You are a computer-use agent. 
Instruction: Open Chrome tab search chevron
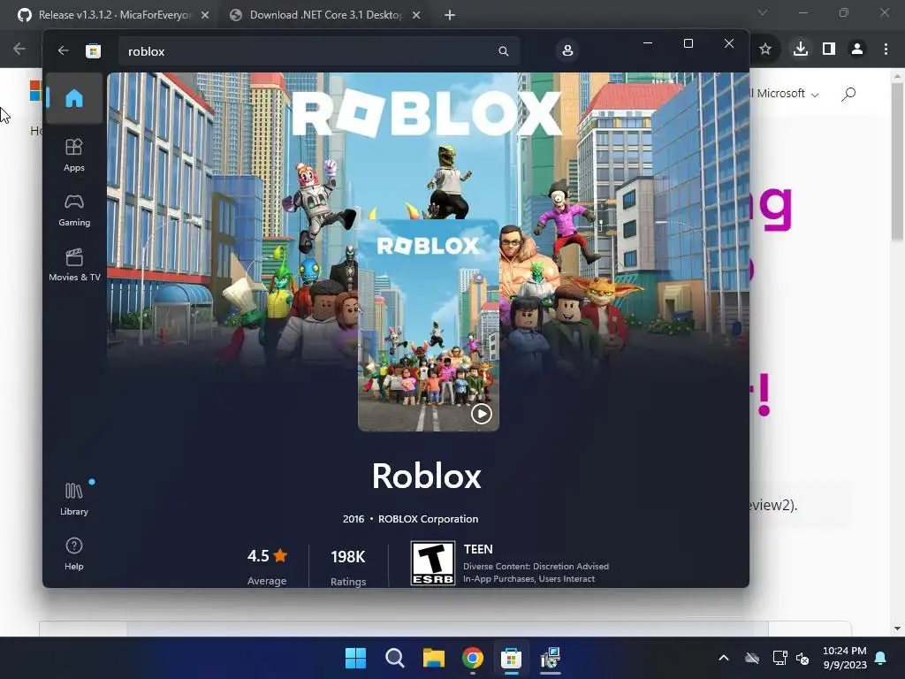coord(763,12)
